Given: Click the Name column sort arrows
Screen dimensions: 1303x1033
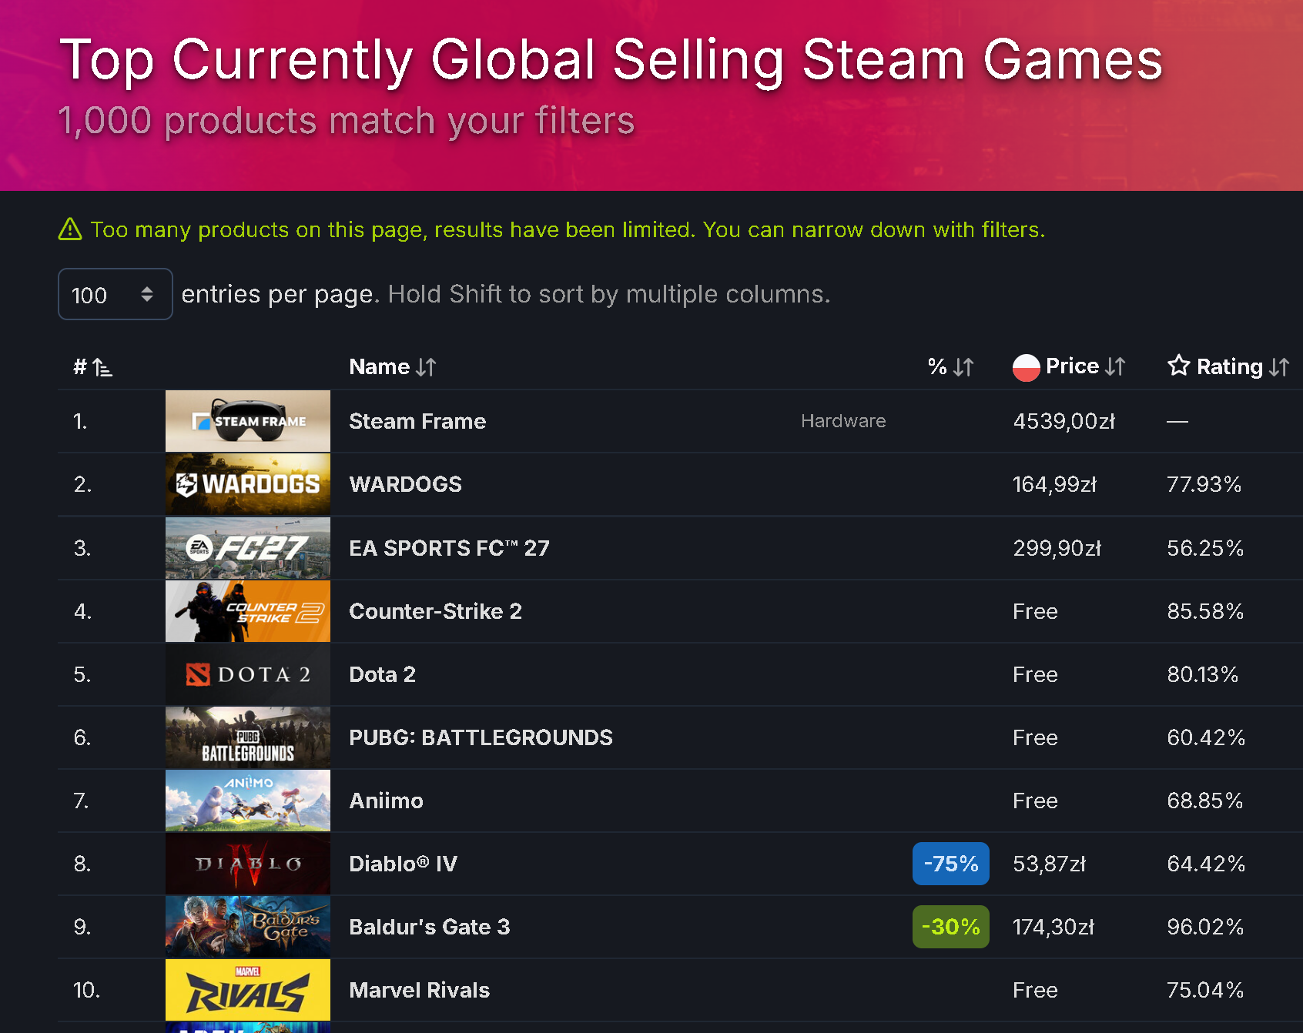Looking at the screenshot, I should pyautogui.click(x=426, y=367).
